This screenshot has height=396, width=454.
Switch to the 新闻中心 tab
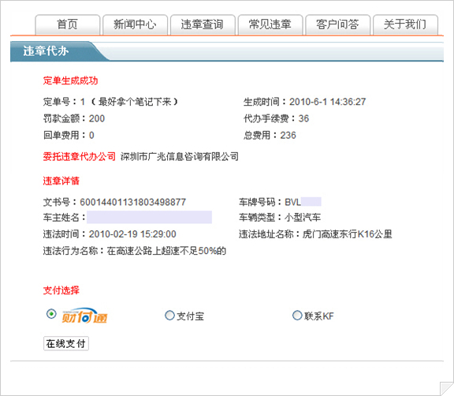pos(135,24)
